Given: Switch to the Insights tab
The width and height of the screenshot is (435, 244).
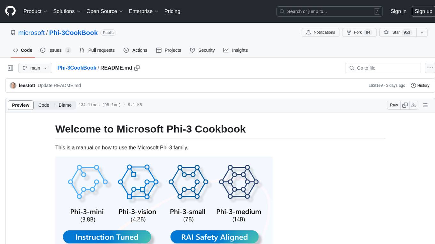Looking at the screenshot, I should tap(235, 50).
